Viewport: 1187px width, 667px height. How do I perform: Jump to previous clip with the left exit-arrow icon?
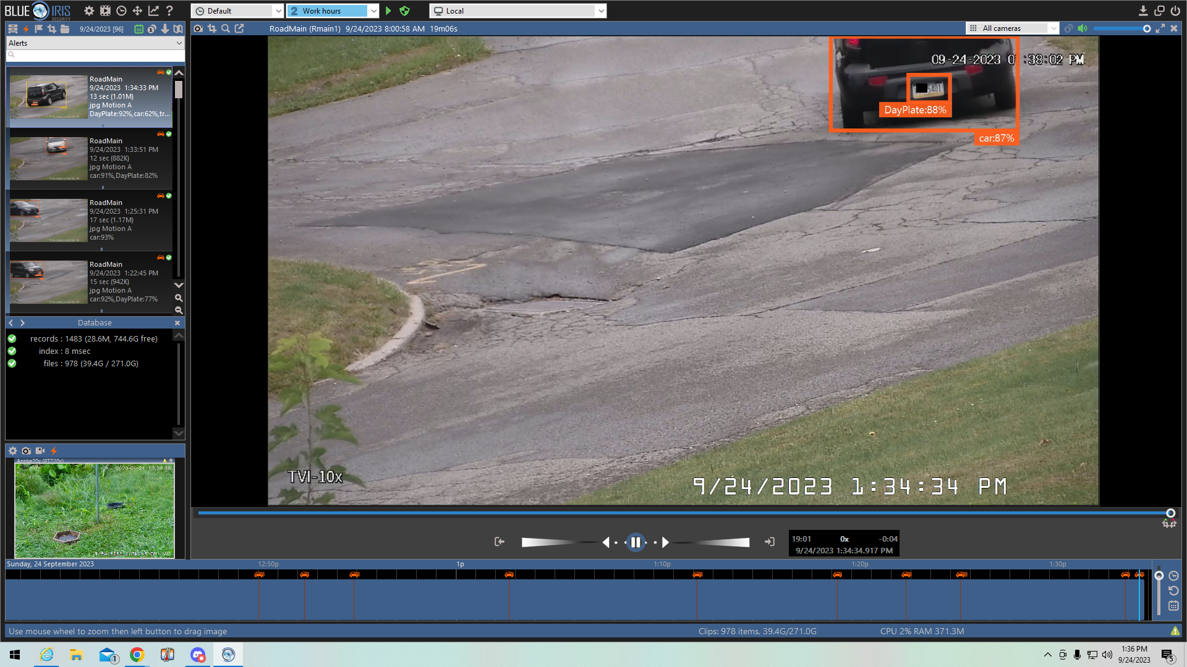click(x=500, y=542)
